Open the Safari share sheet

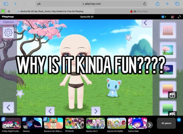tap(157, 4)
